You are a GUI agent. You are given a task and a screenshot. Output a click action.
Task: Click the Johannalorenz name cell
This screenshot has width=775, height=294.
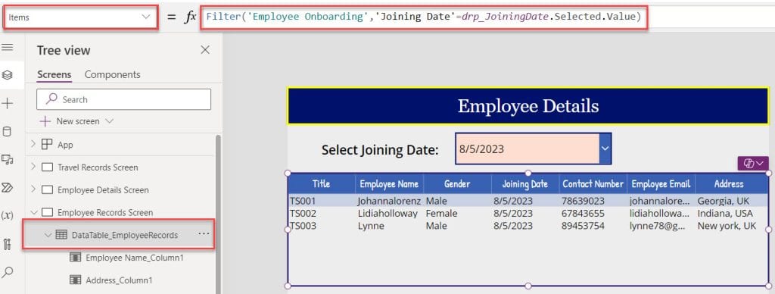(x=390, y=201)
